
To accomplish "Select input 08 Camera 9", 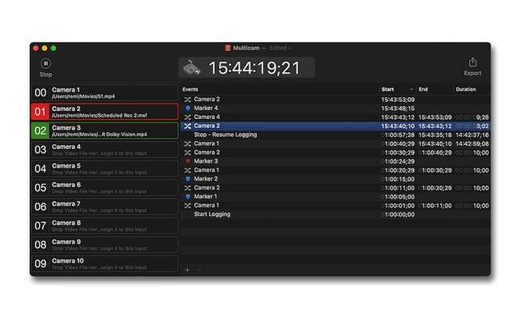I will click(105, 245).
